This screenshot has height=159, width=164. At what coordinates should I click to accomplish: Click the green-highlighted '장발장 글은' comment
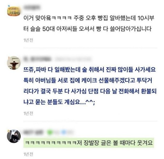click(89, 143)
